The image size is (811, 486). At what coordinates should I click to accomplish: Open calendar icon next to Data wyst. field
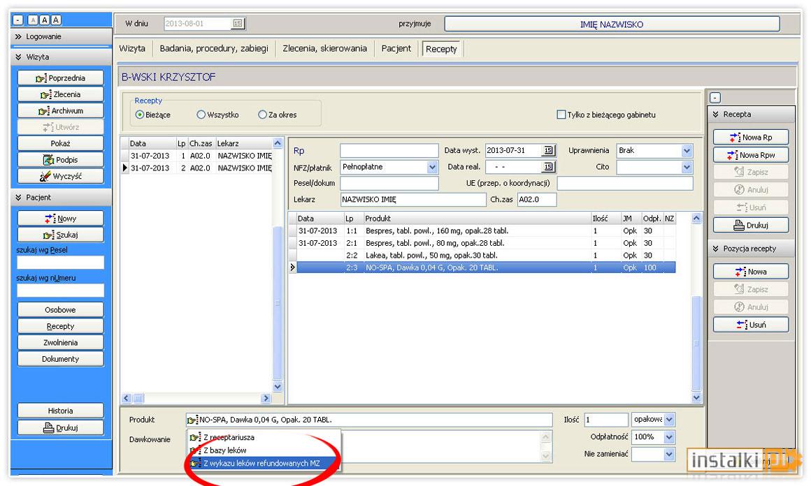point(548,150)
